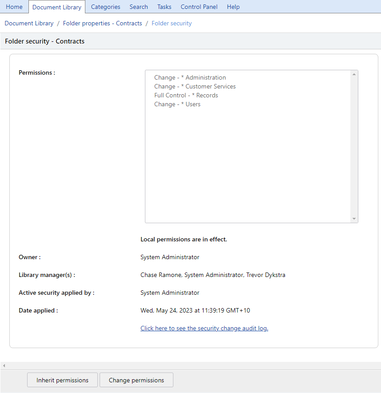
Task: Open the Control Panel tab
Action: (x=199, y=7)
